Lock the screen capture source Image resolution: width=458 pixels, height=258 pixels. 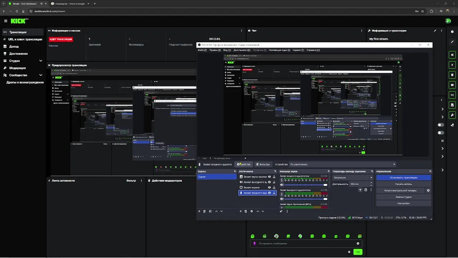[x=274, y=187]
